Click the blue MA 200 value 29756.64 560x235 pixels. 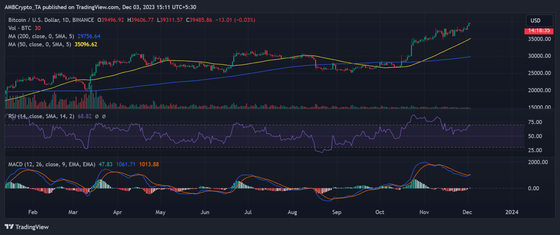tap(87, 36)
